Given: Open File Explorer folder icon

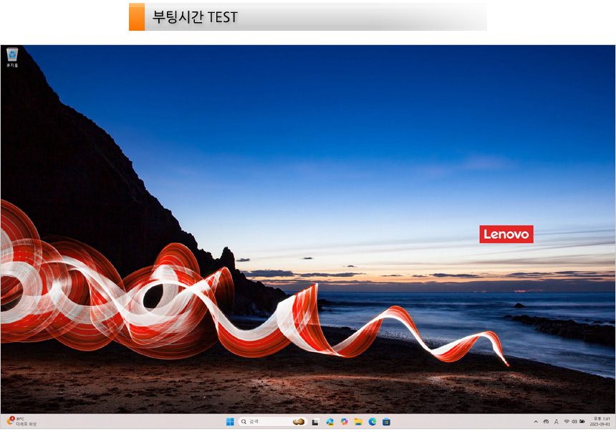Looking at the screenshot, I should point(358,422).
